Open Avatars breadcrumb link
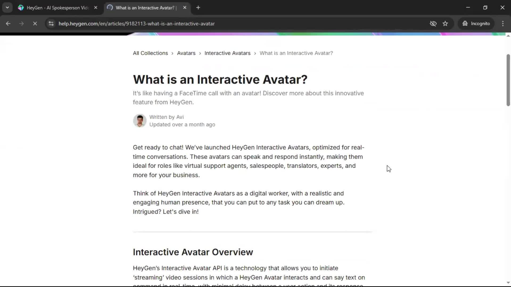511x287 pixels. (186, 53)
